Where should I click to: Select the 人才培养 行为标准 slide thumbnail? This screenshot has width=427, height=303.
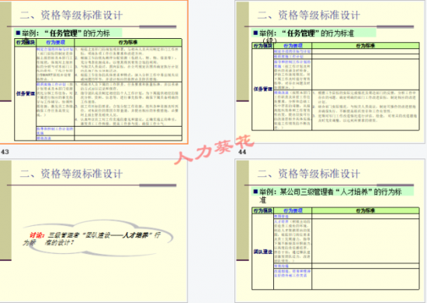click(x=331, y=231)
